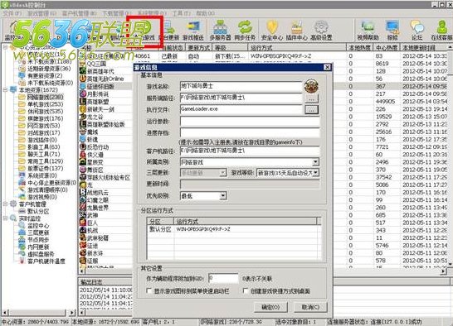Close the 游戏信息 dialog

[327, 67]
